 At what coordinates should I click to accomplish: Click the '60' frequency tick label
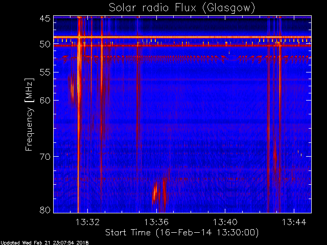(x=45, y=100)
